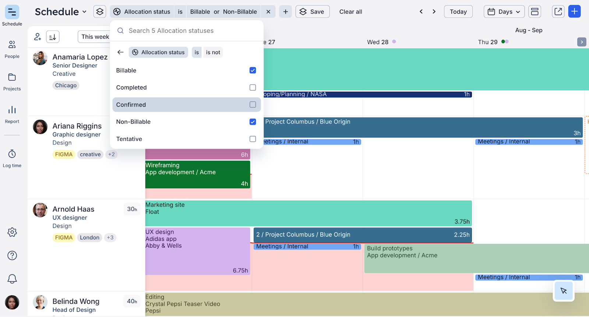The width and height of the screenshot is (589, 317).
Task: Uncheck the Non-Billable checkbox
Action: coord(253,122)
